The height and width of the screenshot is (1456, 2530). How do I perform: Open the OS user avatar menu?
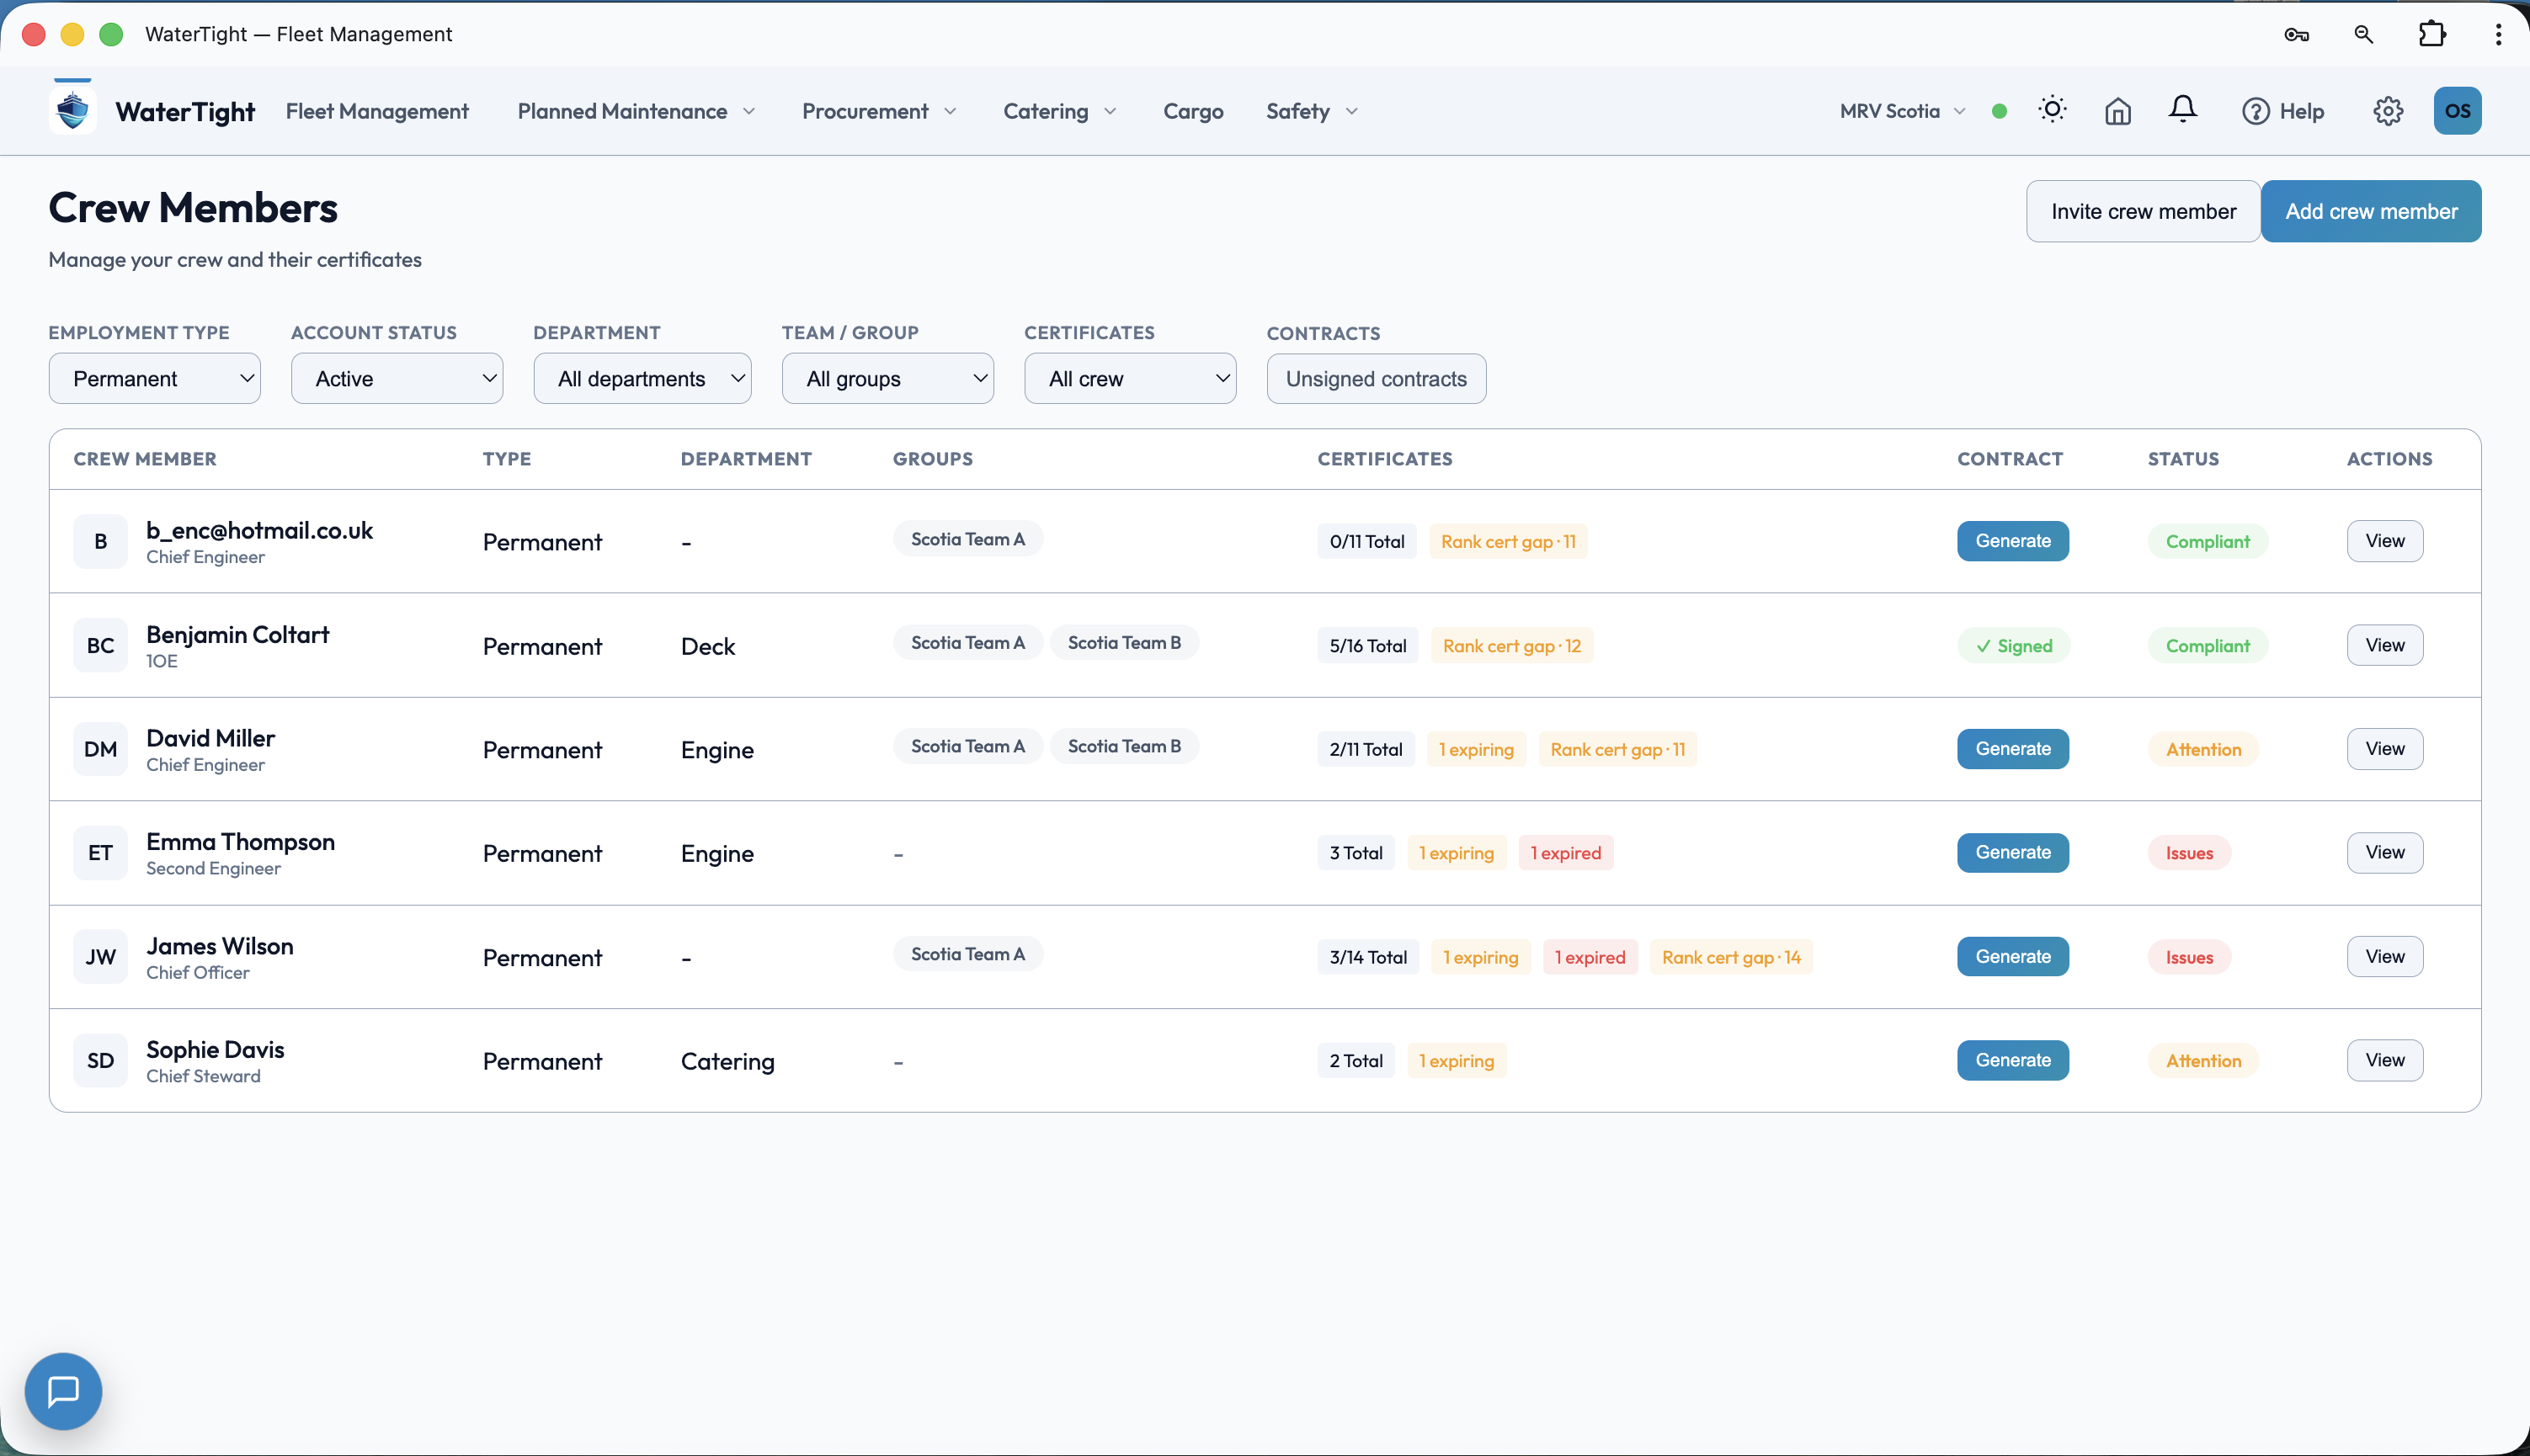click(x=2457, y=111)
